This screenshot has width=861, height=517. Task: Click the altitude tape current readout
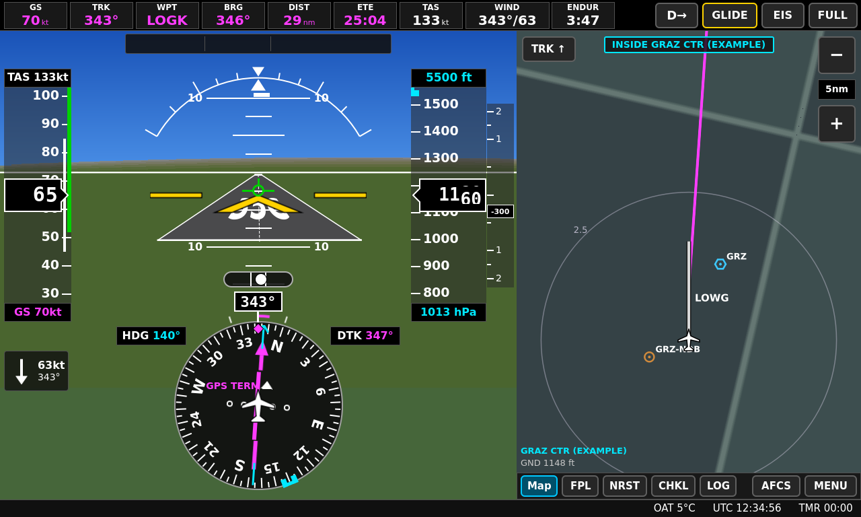coord(449,195)
